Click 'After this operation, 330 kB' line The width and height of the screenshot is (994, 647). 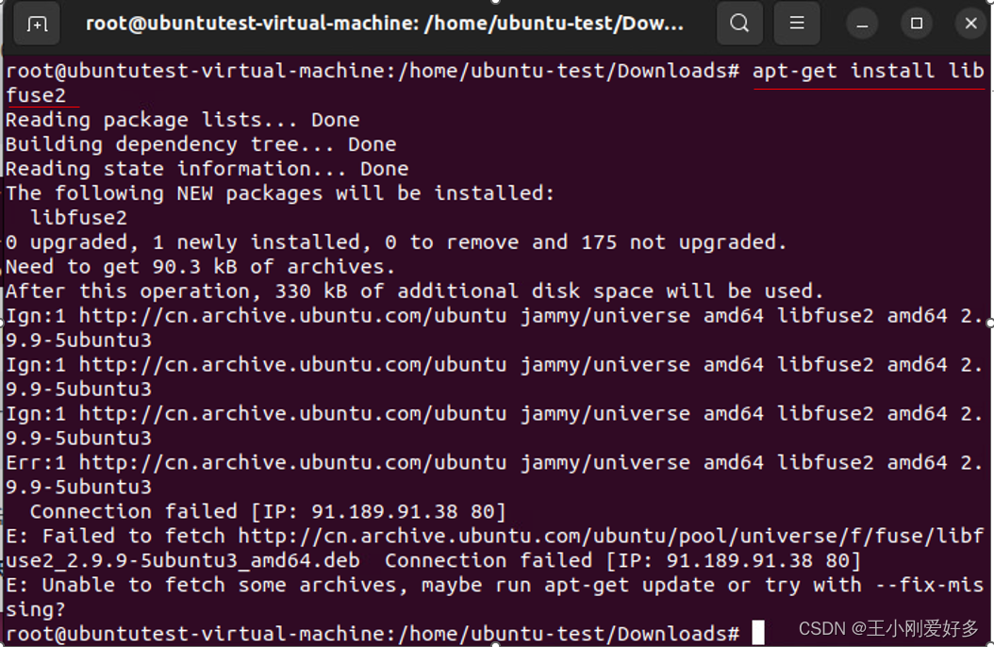tap(415, 291)
